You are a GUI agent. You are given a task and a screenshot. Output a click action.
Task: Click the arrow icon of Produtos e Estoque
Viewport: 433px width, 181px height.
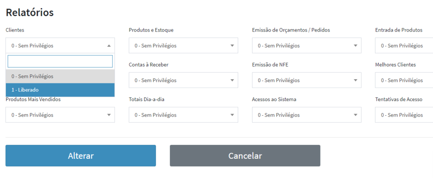click(232, 45)
